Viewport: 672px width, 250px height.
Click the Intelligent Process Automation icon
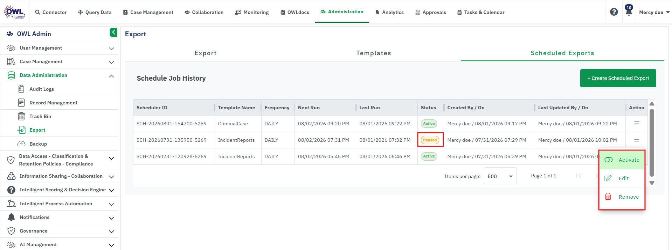(11, 204)
